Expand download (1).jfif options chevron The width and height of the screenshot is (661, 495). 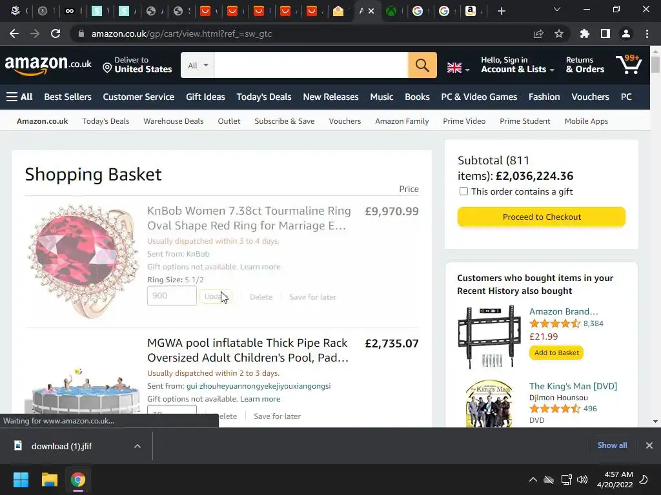pos(137,446)
